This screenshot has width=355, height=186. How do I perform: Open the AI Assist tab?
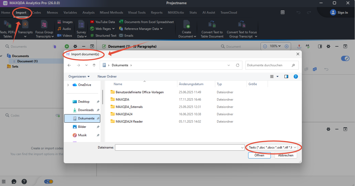pos(209,13)
